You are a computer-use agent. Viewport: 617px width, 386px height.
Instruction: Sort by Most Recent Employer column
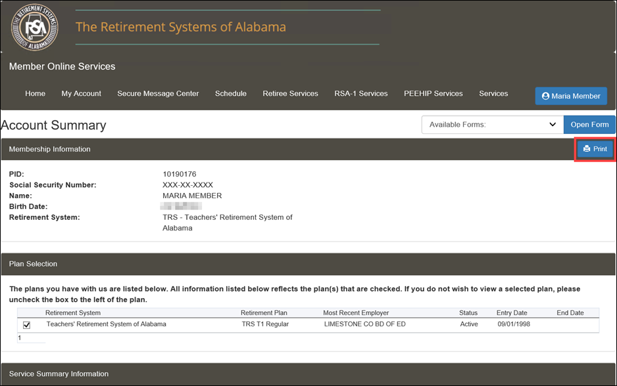[356, 313]
